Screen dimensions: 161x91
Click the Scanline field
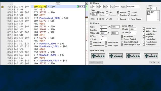104,30
